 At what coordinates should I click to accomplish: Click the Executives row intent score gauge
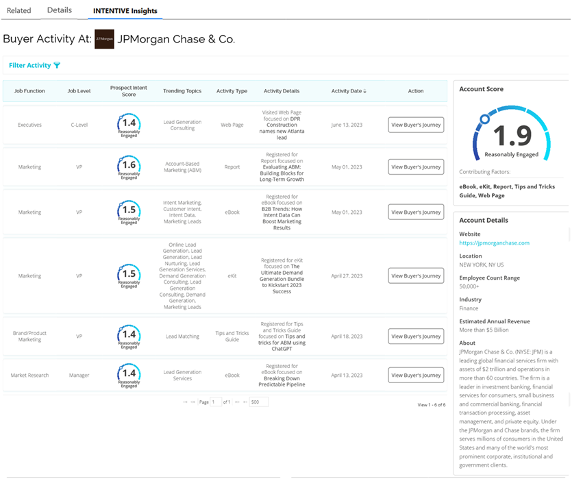[129, 125]
